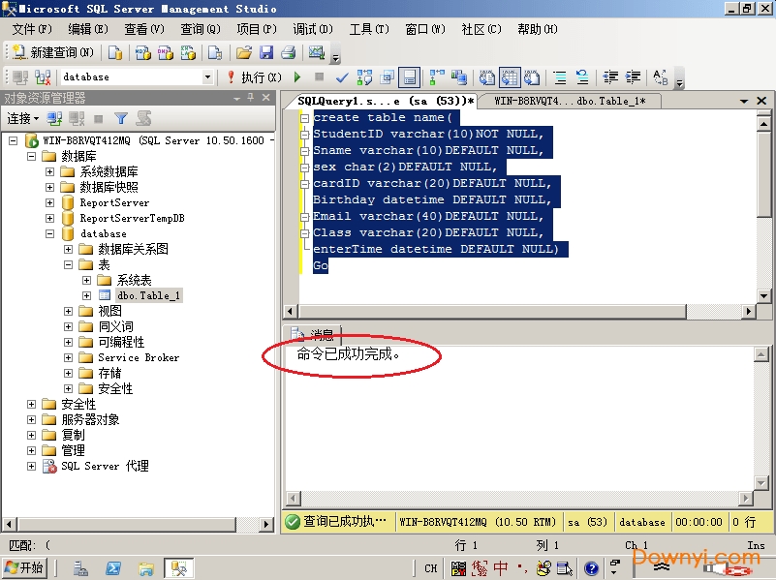Click the save floppy disk icon

tap(265, 52)
